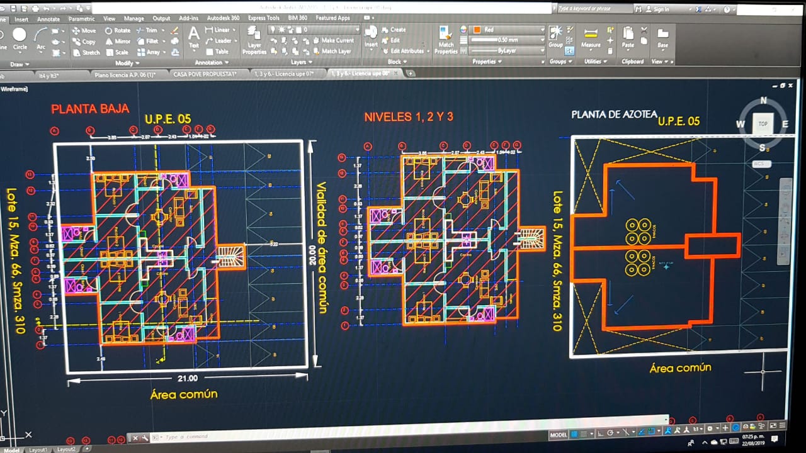The width and height of the screenshot is (806, 453).
Task: Activate the Match Properties tool
Action: [x=446, y=40]
